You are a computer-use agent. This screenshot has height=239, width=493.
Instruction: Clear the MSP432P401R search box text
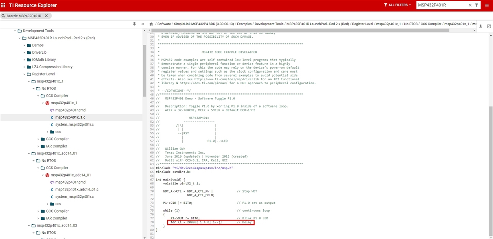pyautogui.click(x=470, y=5)
